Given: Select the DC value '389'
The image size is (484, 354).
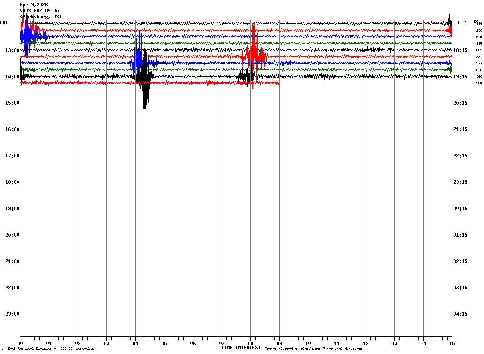Looking at the screenshot, I should (x=479, y=24).
